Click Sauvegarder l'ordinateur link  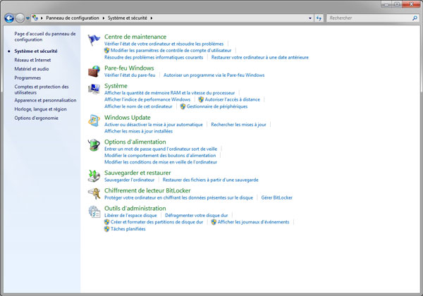129,180
